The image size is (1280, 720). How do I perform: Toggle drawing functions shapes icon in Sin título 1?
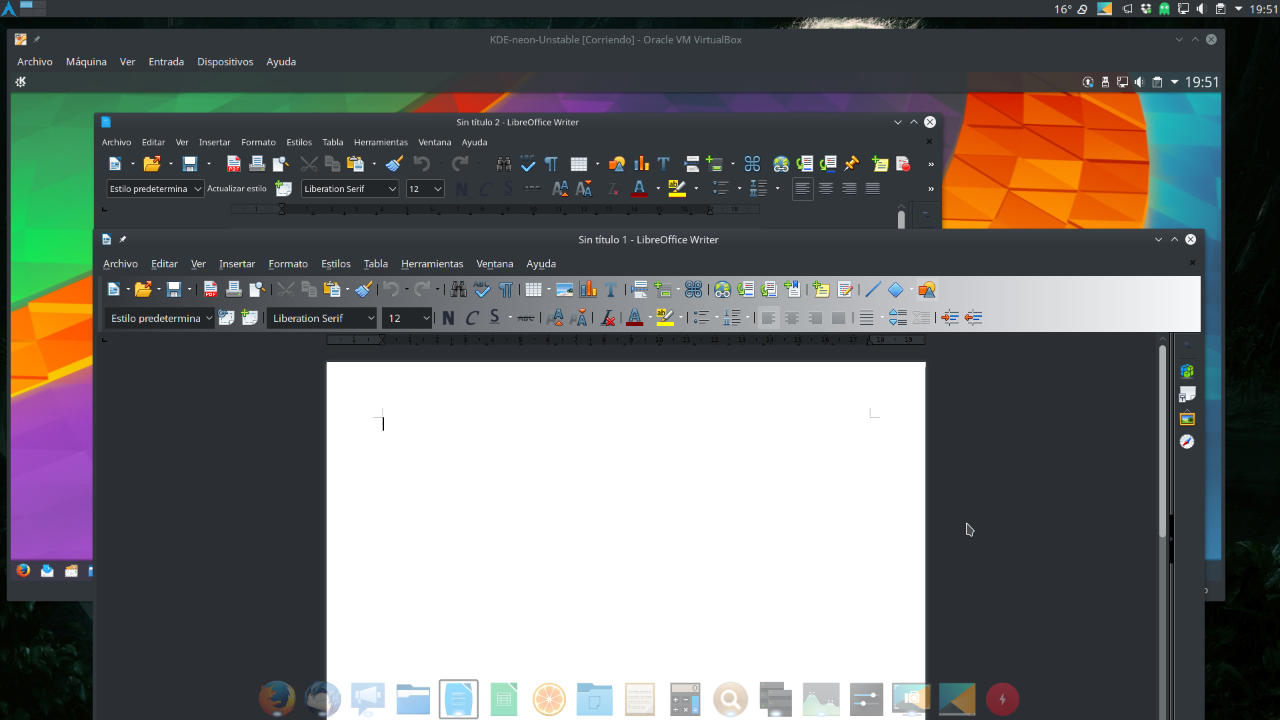[927, 289]
